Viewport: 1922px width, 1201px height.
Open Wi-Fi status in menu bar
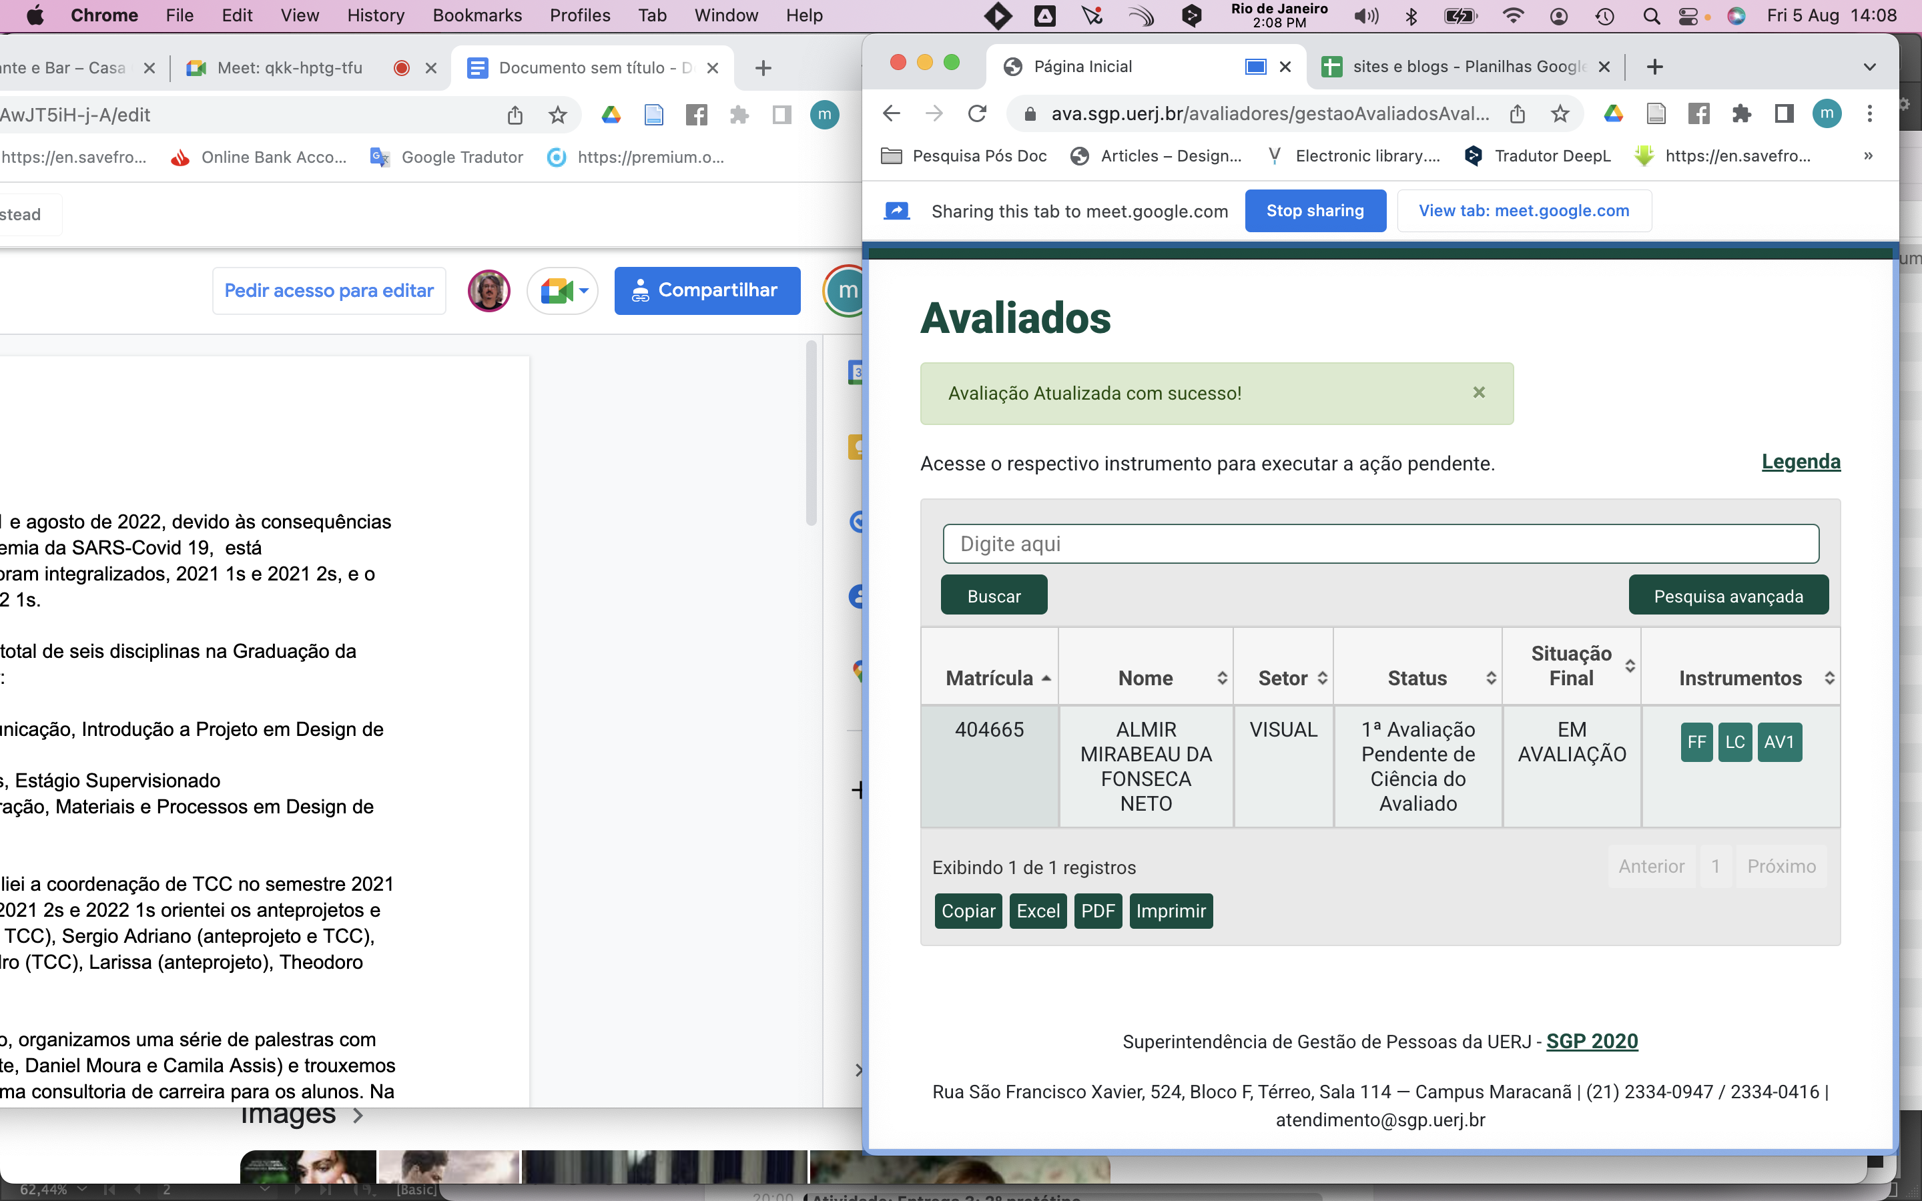[x=1513, y=15]
